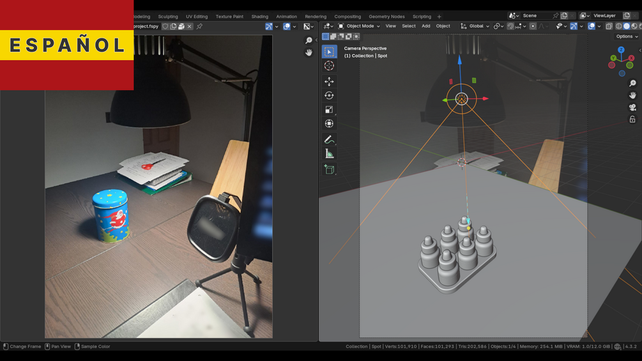Image resolution: width=642 pixels, height=361 pixels.
Task: Switch to material preview shading
Action: coord(634,26)
